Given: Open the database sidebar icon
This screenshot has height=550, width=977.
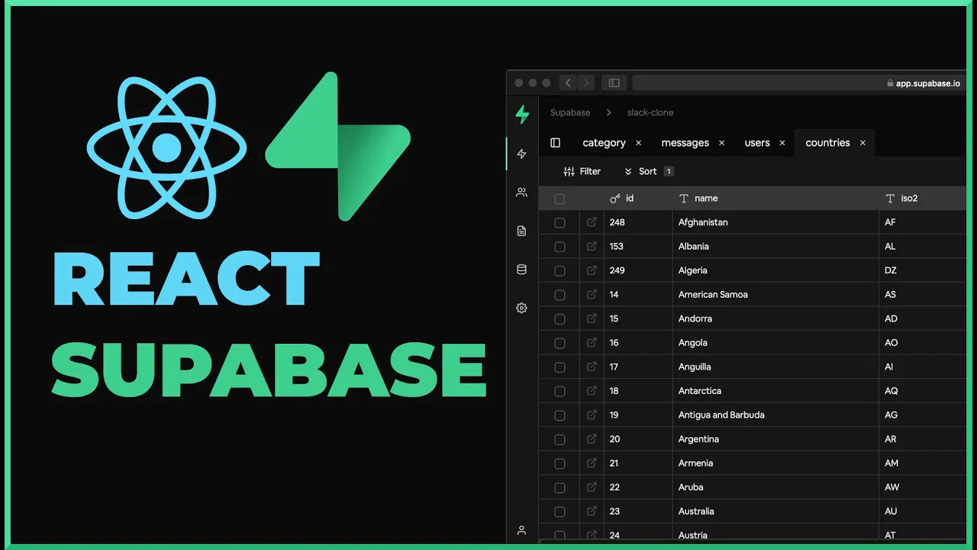Looking at the screenshot, I should pyautogui.click(x=521, y=270).
